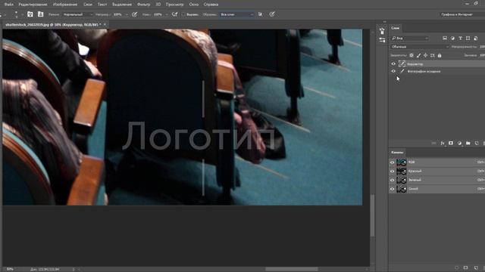Click the Наж. 100% flow field
Viewport: 485px width, 272px height.
[x=158, y=14]
